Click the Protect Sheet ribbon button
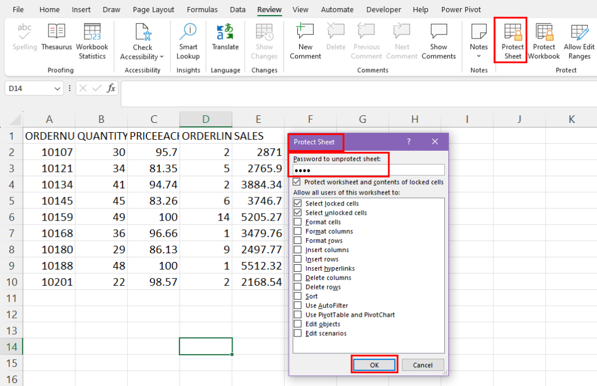Screen dimensions: 597x386 coord(512,41)
